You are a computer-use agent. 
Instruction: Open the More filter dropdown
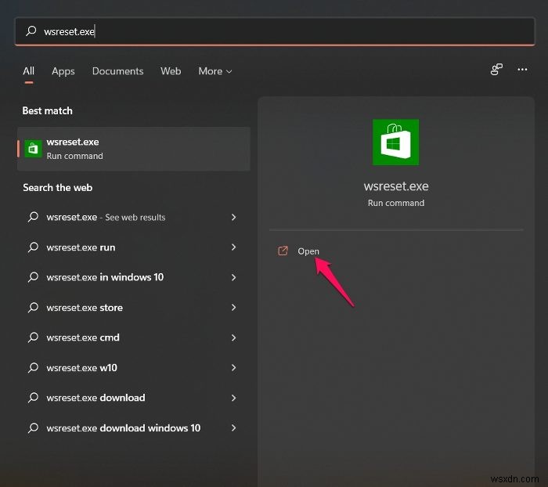click(x=215, y=71)
